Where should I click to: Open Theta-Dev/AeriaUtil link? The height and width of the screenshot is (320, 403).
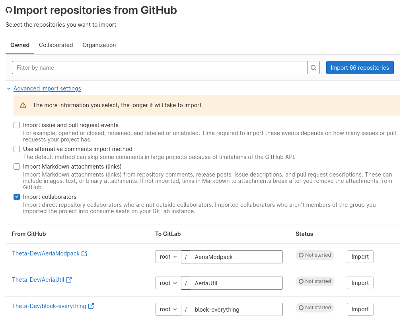coord(38,280)
